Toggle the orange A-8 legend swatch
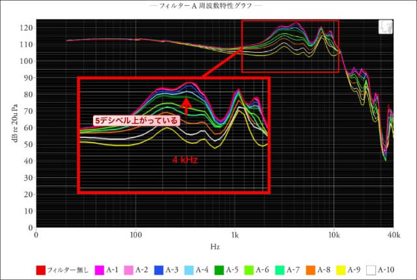This screenshot has width=417, height=280. [311, 270]
